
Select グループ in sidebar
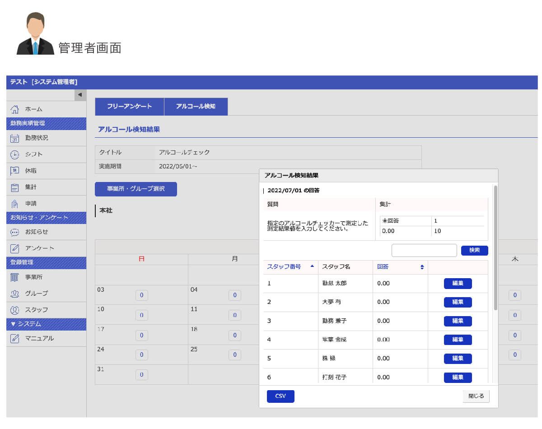coord(46,294)
